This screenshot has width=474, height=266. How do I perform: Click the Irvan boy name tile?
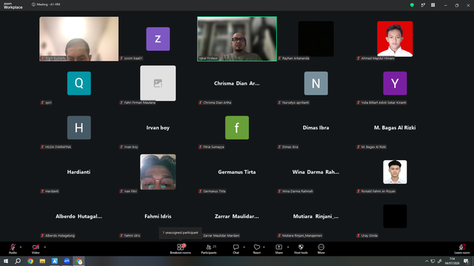tap(158, 128)
